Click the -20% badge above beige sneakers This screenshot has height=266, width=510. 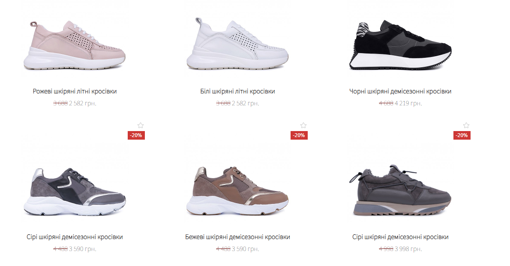[299, 135]
